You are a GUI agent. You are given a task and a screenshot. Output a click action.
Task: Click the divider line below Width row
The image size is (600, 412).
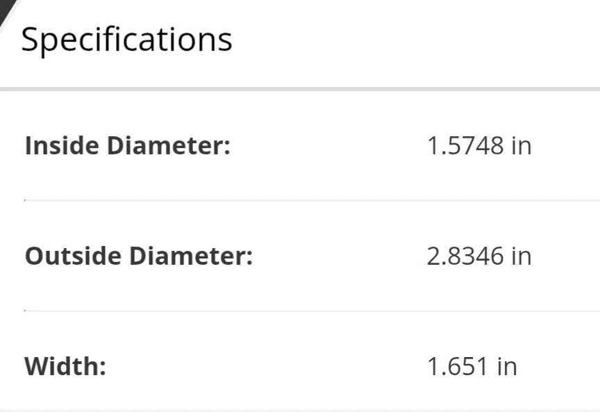[x=300, y=410]
